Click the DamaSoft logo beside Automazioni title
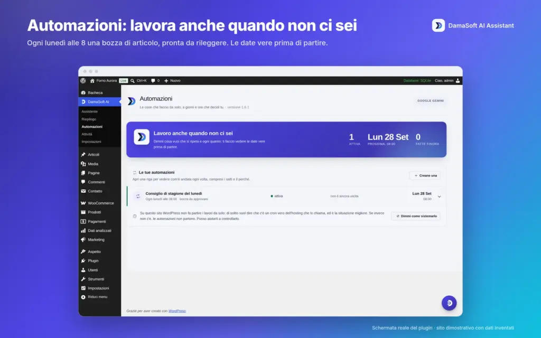Viewport: 541px width, 338px height. (132, 101)
